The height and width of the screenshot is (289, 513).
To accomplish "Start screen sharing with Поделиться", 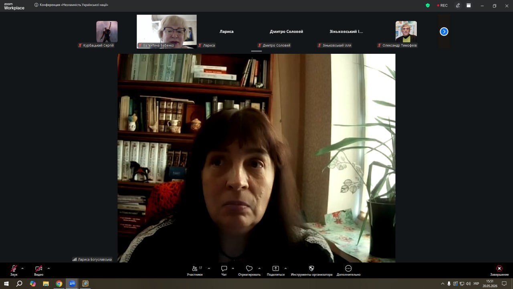I will tap(276, 270).
